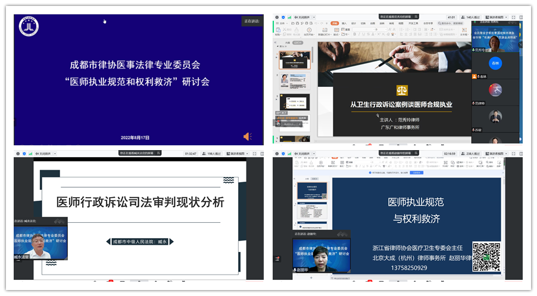Select slide 3 thumbnail in 范秀玲 presentation
The width and height of the screenshot is (537, 296).
pyautogui.click(x=295, y=102)
